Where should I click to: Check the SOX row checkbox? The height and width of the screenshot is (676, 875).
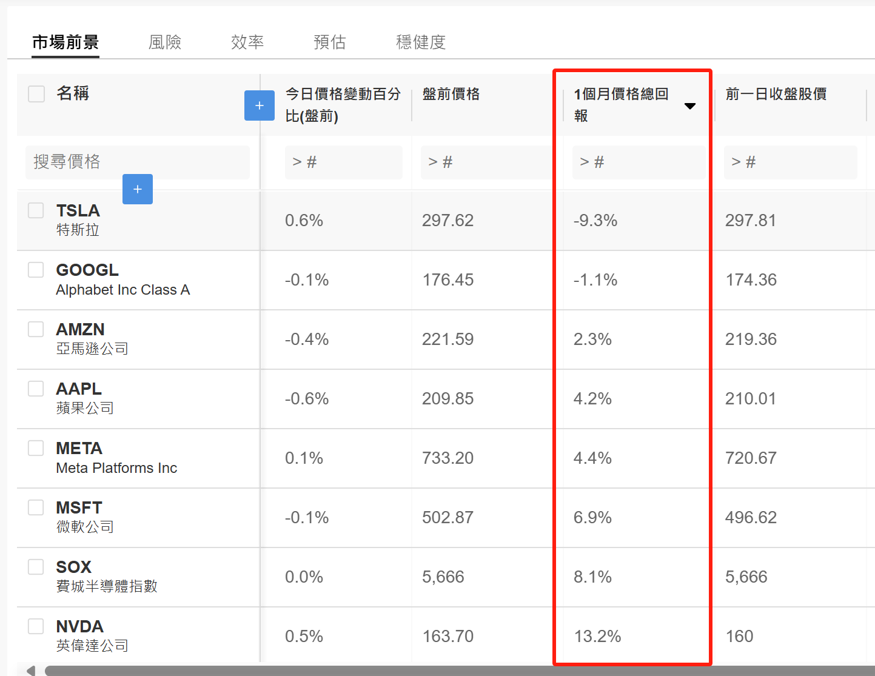[x=36, y=567]
